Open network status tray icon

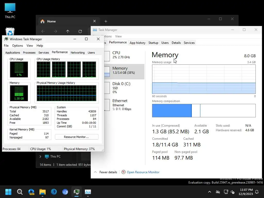[x=226, y=192]
